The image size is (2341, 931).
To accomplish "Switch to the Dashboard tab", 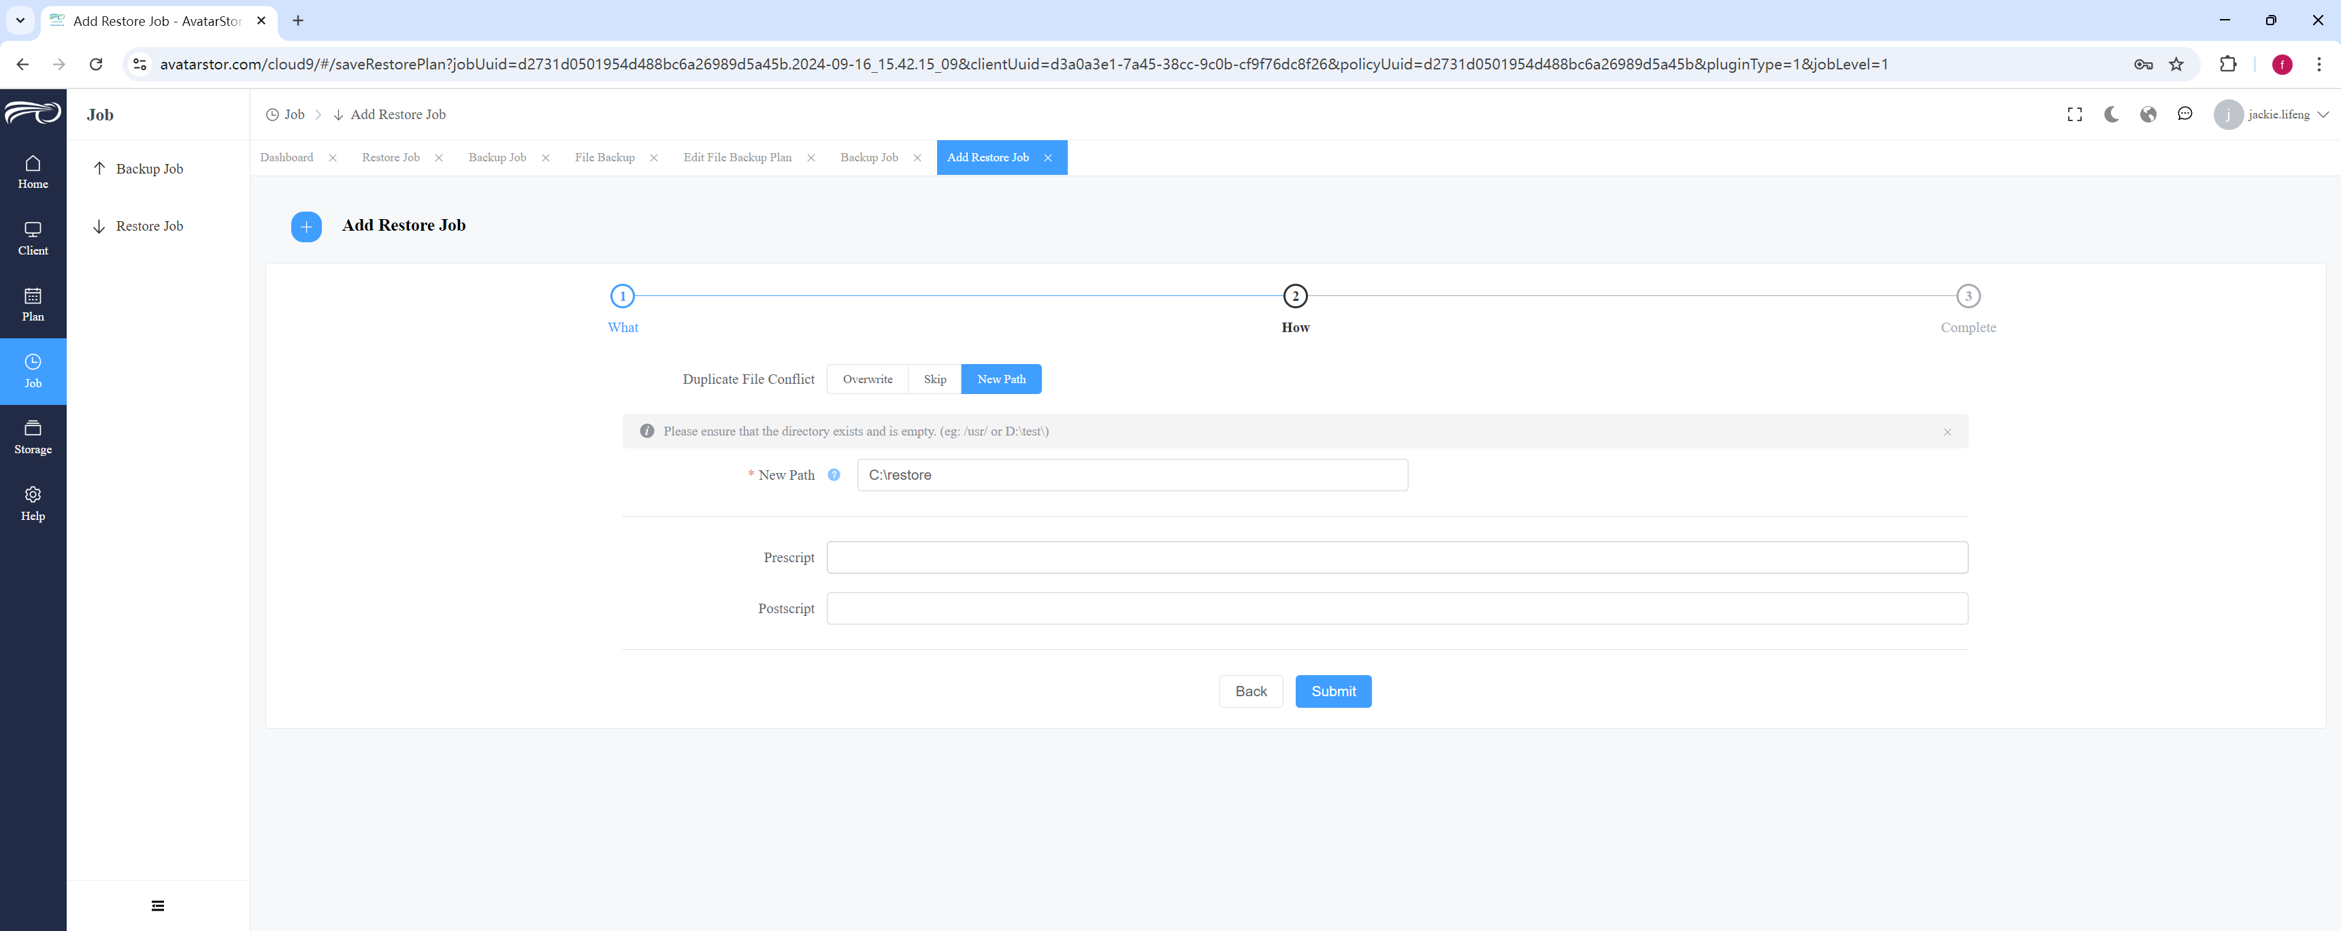I will (287, 157).
